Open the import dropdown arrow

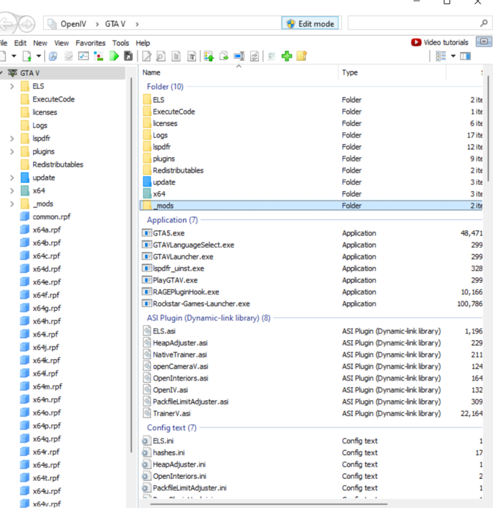click(39, 56)
